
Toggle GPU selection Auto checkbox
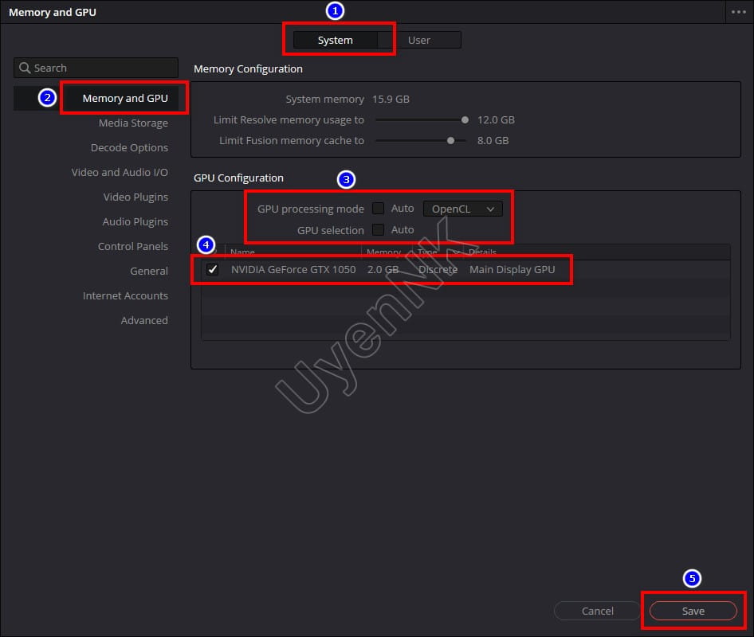(x=379, y=229)
